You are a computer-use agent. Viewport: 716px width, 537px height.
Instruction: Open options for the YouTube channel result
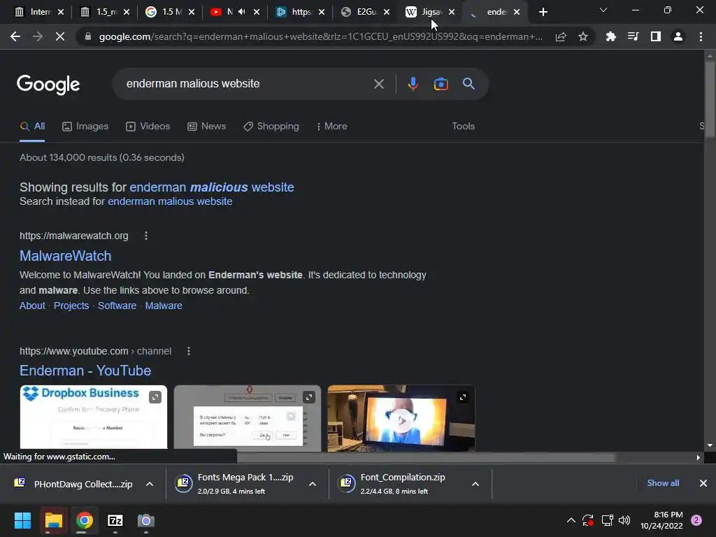[189, 351]
